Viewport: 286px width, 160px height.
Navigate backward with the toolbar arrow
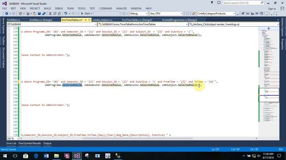[7, 14]
